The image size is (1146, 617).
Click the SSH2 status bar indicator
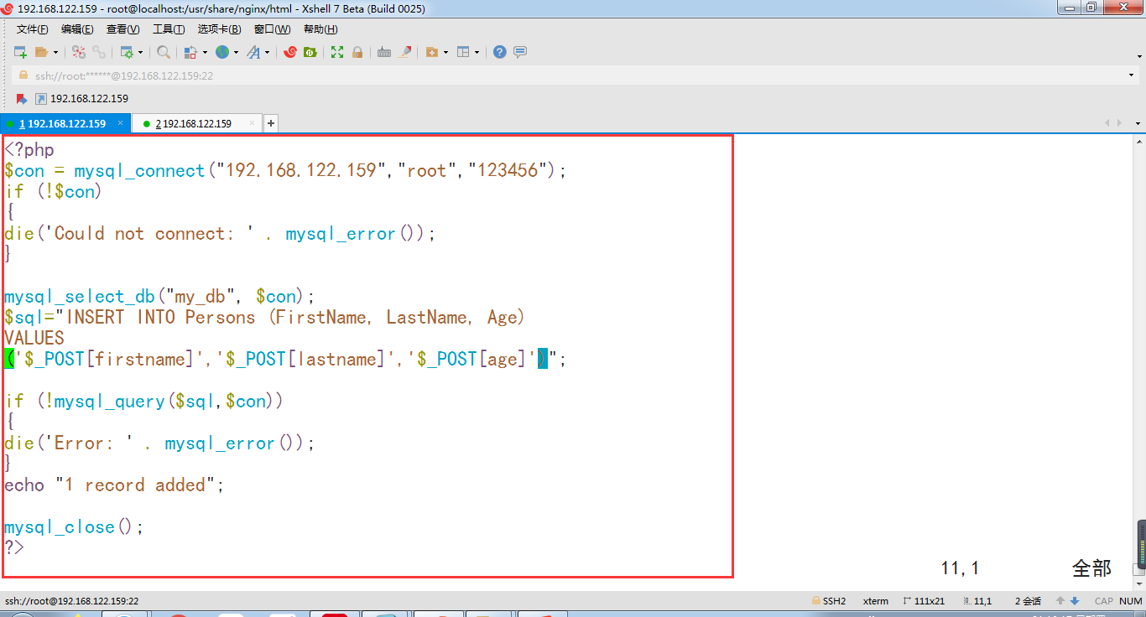click(x=829, y=601)
